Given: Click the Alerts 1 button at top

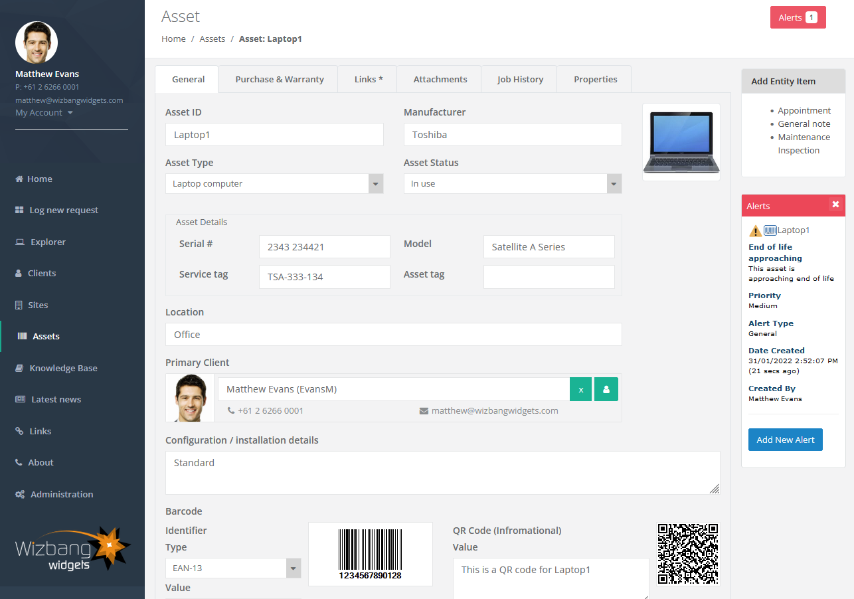Looking at the screenshot, I should tap(798, 17).
